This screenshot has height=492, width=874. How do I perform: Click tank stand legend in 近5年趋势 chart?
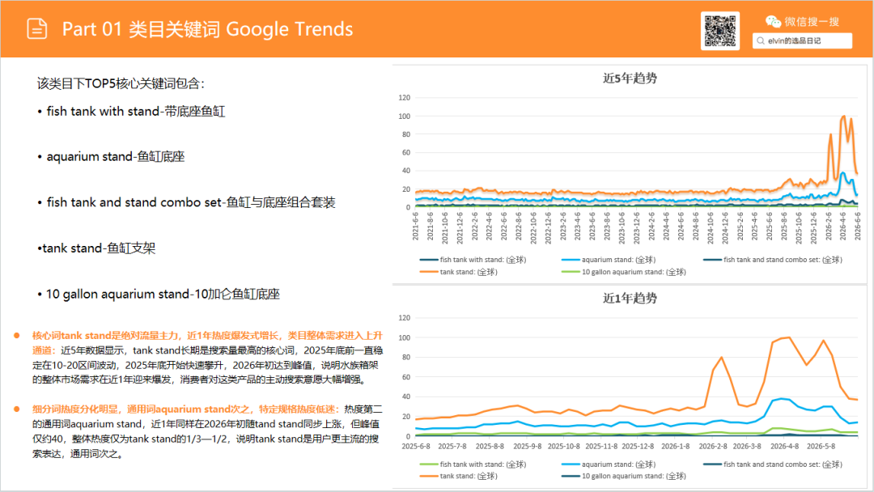point(458,272)
